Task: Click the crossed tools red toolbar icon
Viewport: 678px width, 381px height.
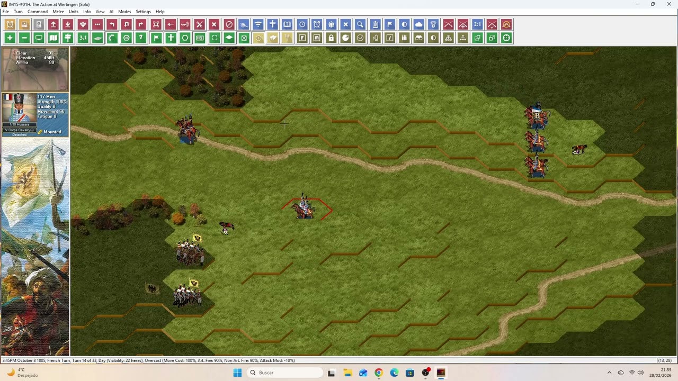Action: click(199, 24)
